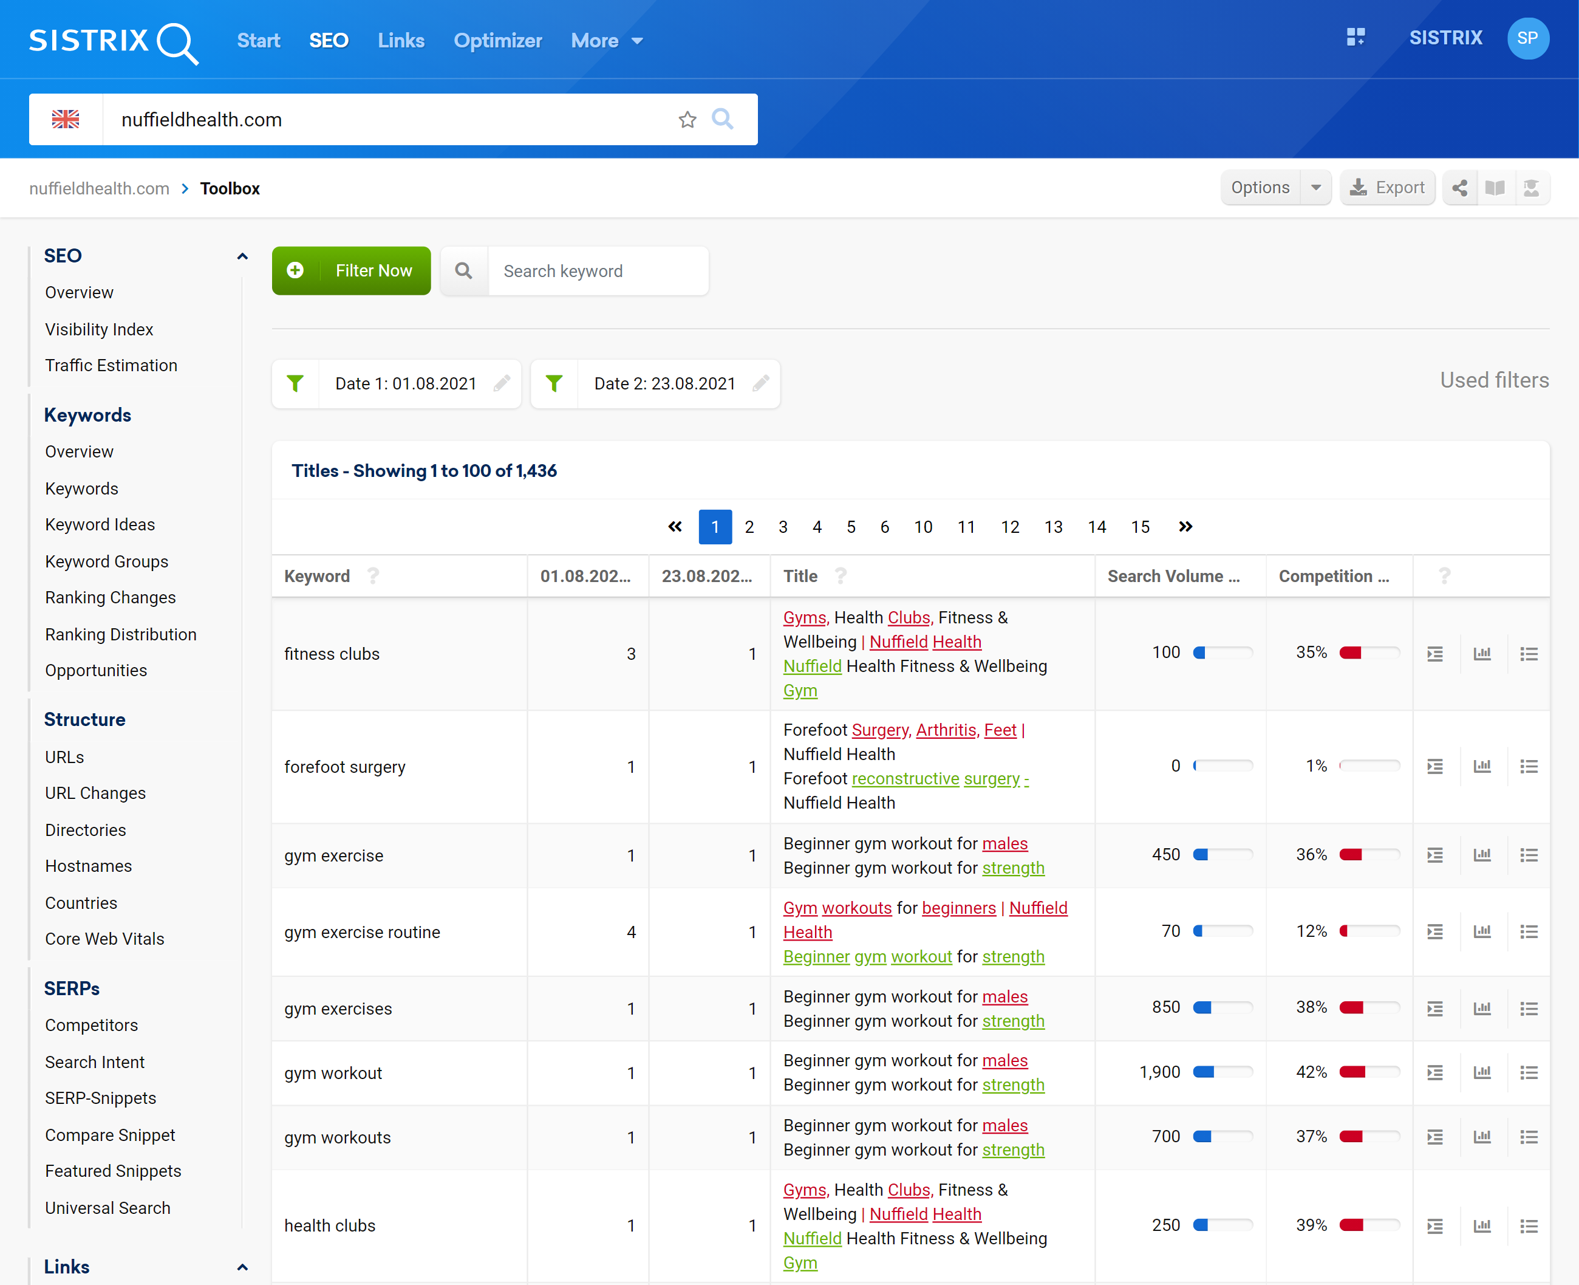Image resolution: width=1579 pixels, height=1285 pixels.
Task: Open Featured Snippets in sidebar
Action: [x=113, y=1171]
